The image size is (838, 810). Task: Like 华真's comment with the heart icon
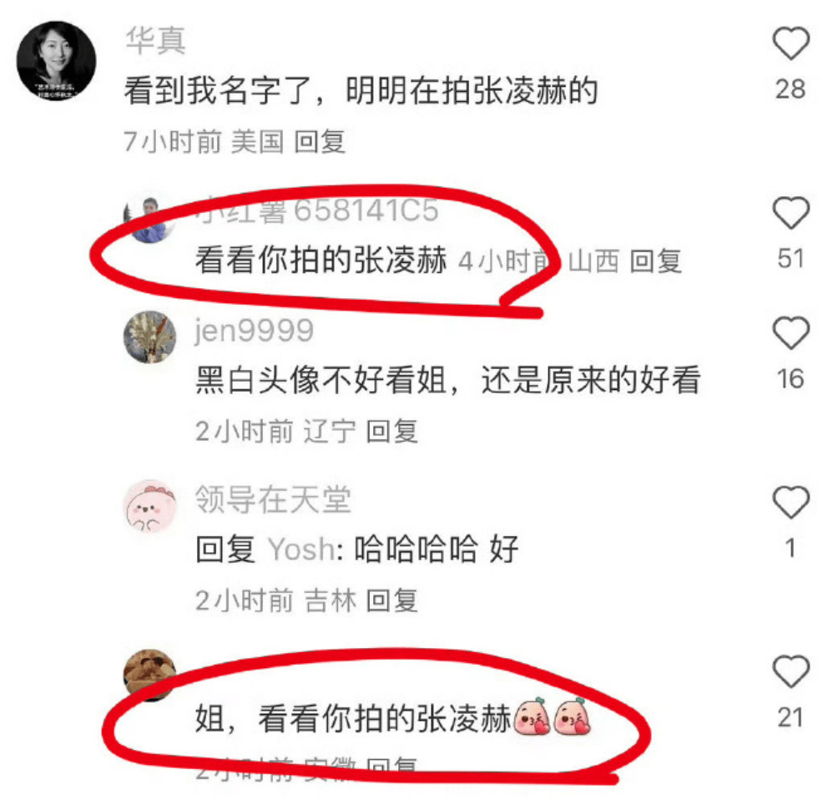[x=791, y=43]
